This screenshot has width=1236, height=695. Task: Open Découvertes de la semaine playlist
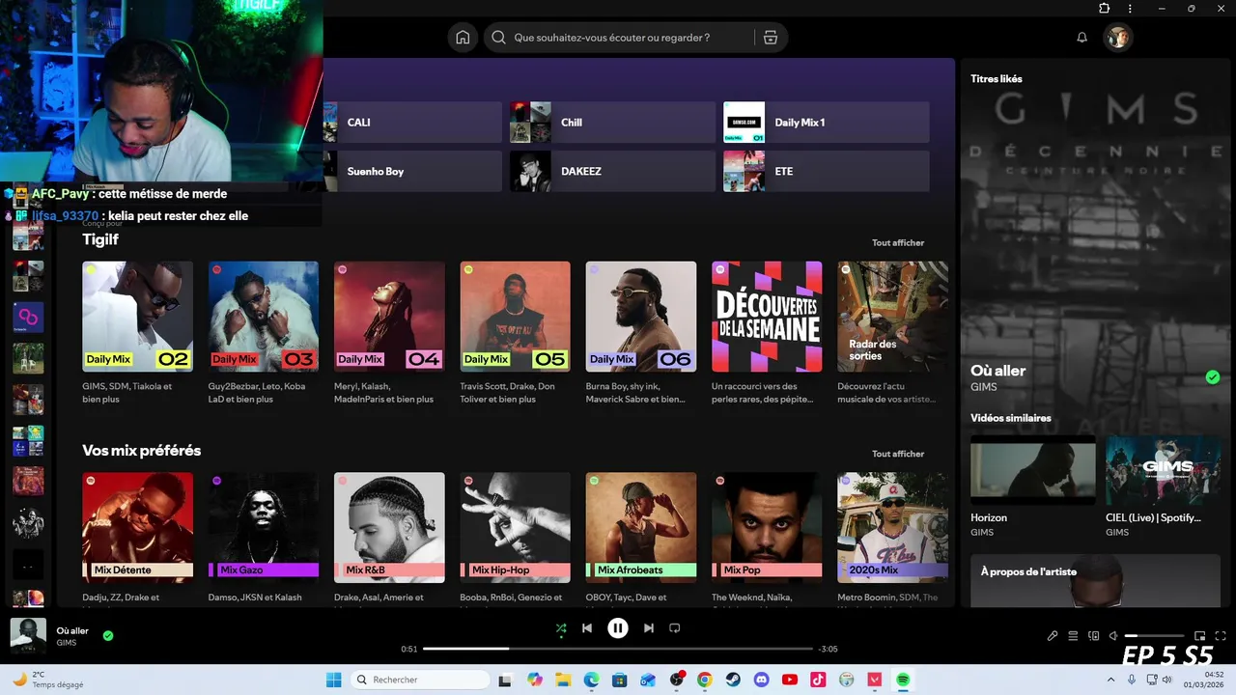tap(767, 317)
